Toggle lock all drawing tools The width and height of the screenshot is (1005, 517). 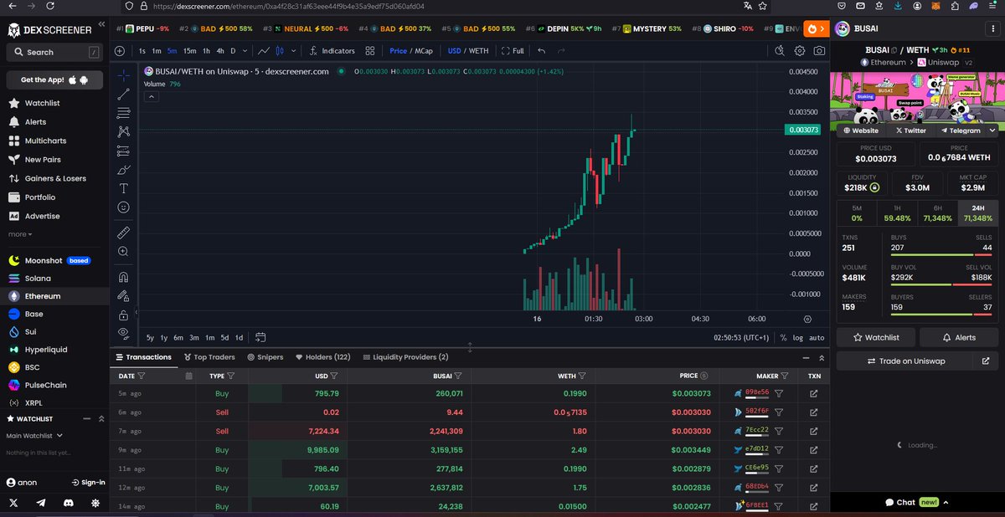tap(124, 315)
